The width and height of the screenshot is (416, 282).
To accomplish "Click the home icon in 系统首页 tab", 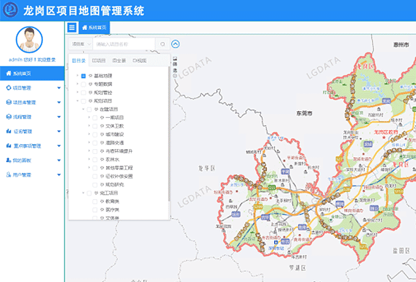I will [x=84, y=27].
